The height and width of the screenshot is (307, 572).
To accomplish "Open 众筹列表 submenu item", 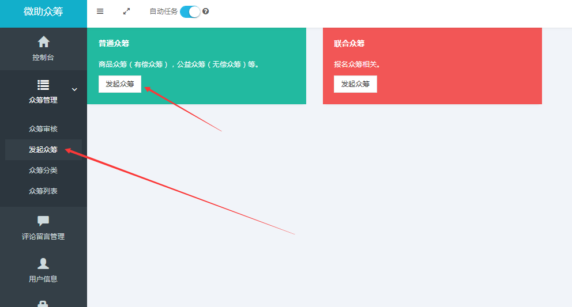I will (x=43, y=191).
